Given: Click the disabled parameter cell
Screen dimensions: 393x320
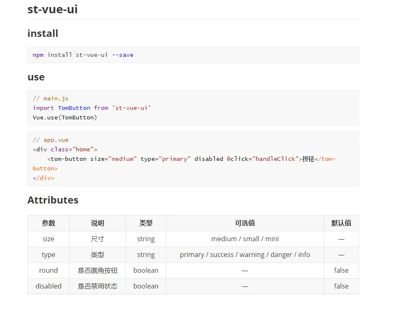Looking at the screenshot, I should 49,286.
